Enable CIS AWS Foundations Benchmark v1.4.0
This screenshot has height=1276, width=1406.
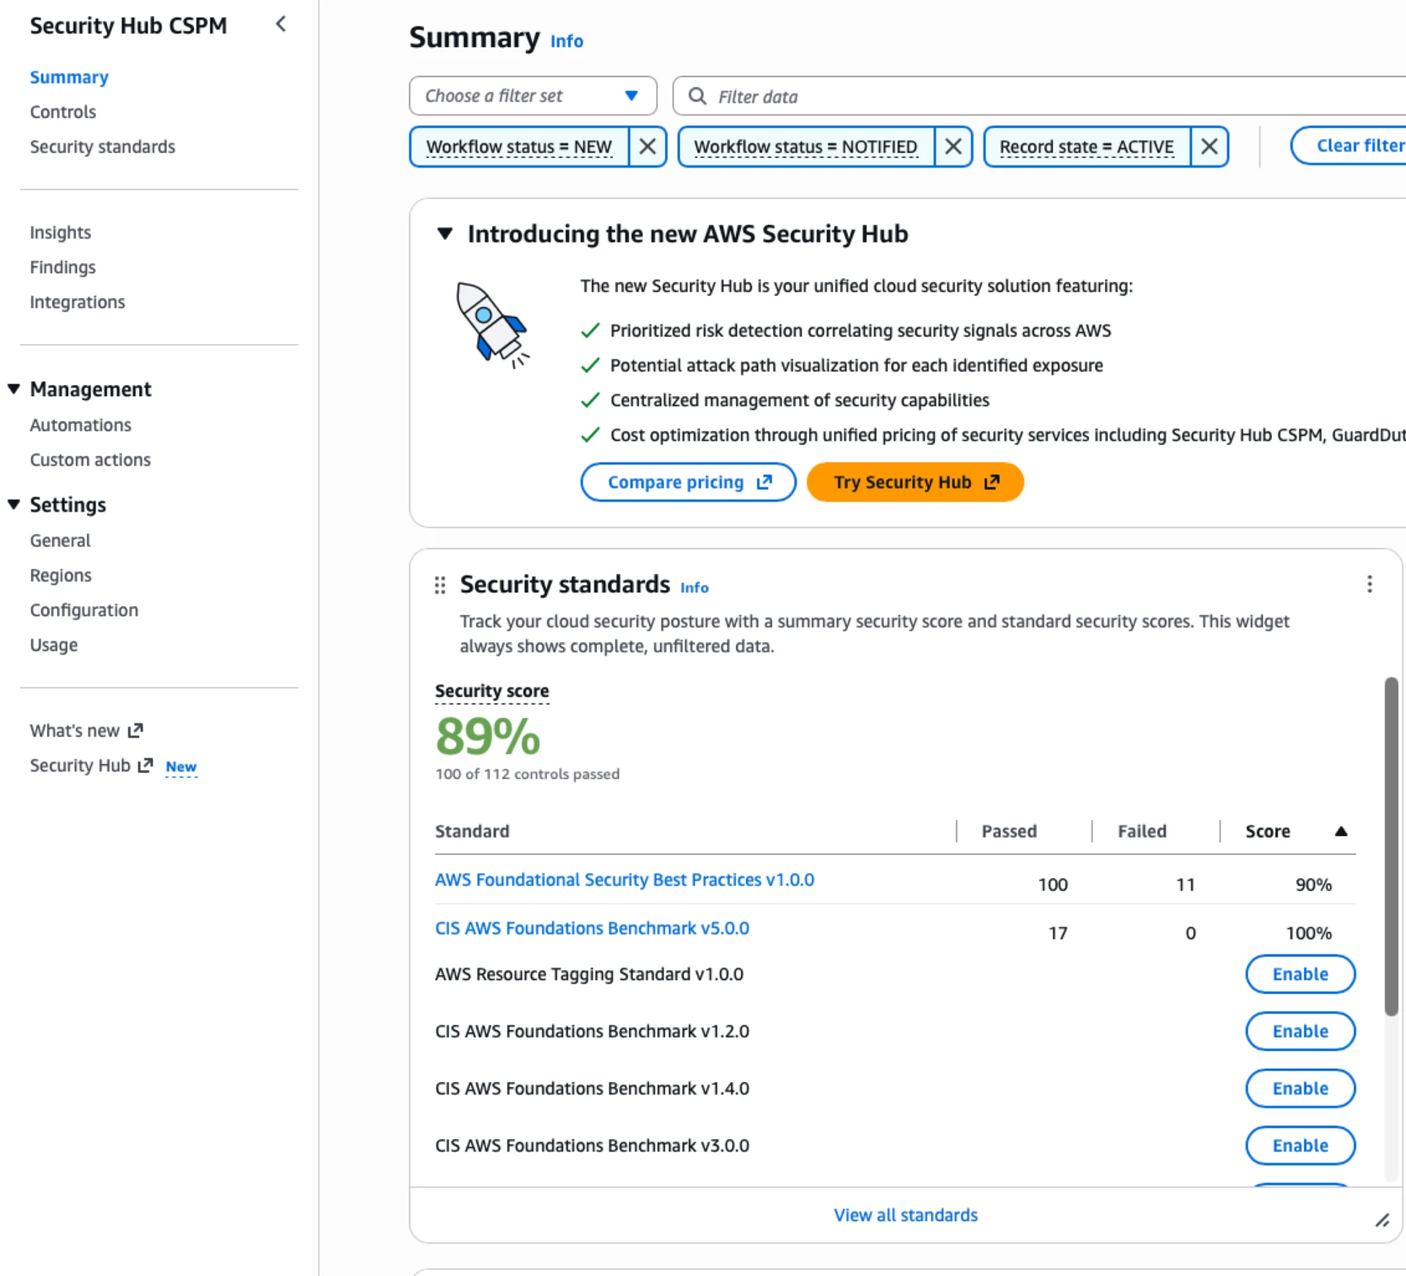coord(1300,1088)
